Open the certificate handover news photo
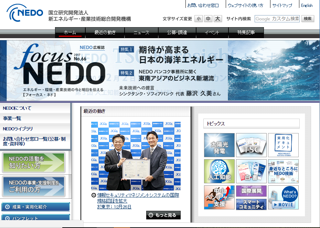320x228 pixels. [x=136, y=156]
